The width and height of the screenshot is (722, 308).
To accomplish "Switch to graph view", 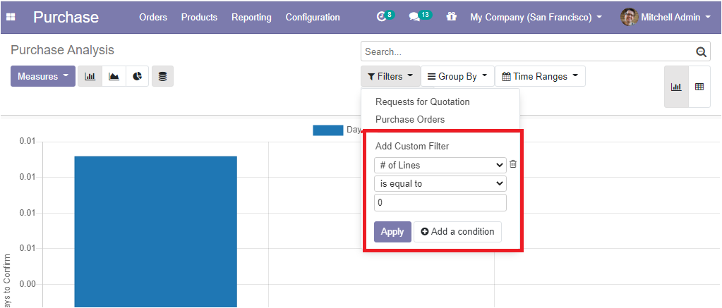I will [676, 87].
